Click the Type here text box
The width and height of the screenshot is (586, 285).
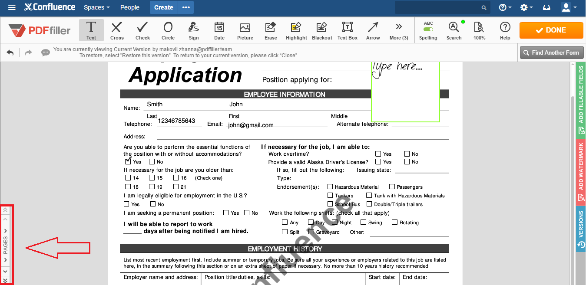405,92
